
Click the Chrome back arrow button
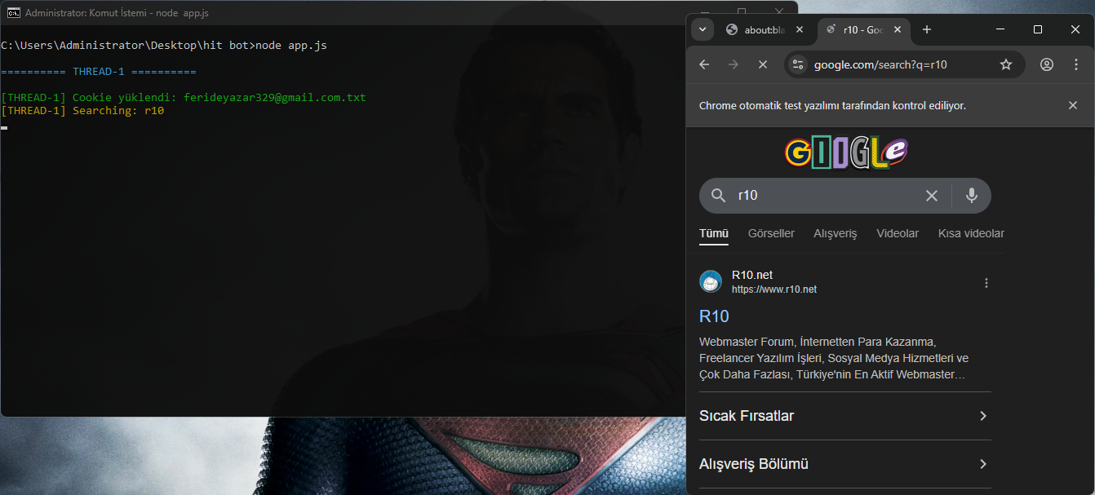[704, 64]
